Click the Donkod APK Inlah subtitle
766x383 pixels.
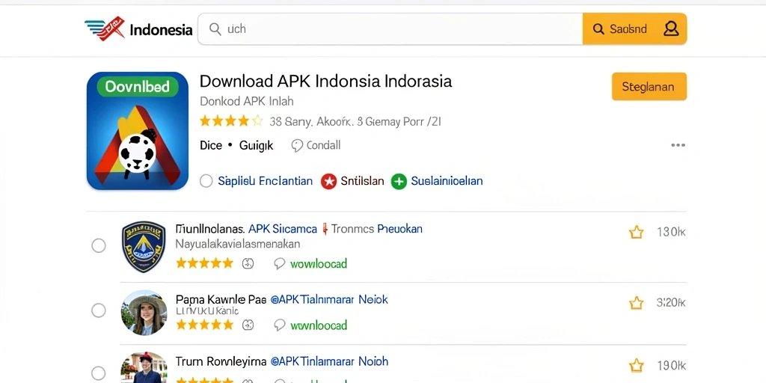pyautogui.click(x=247, y=102)
